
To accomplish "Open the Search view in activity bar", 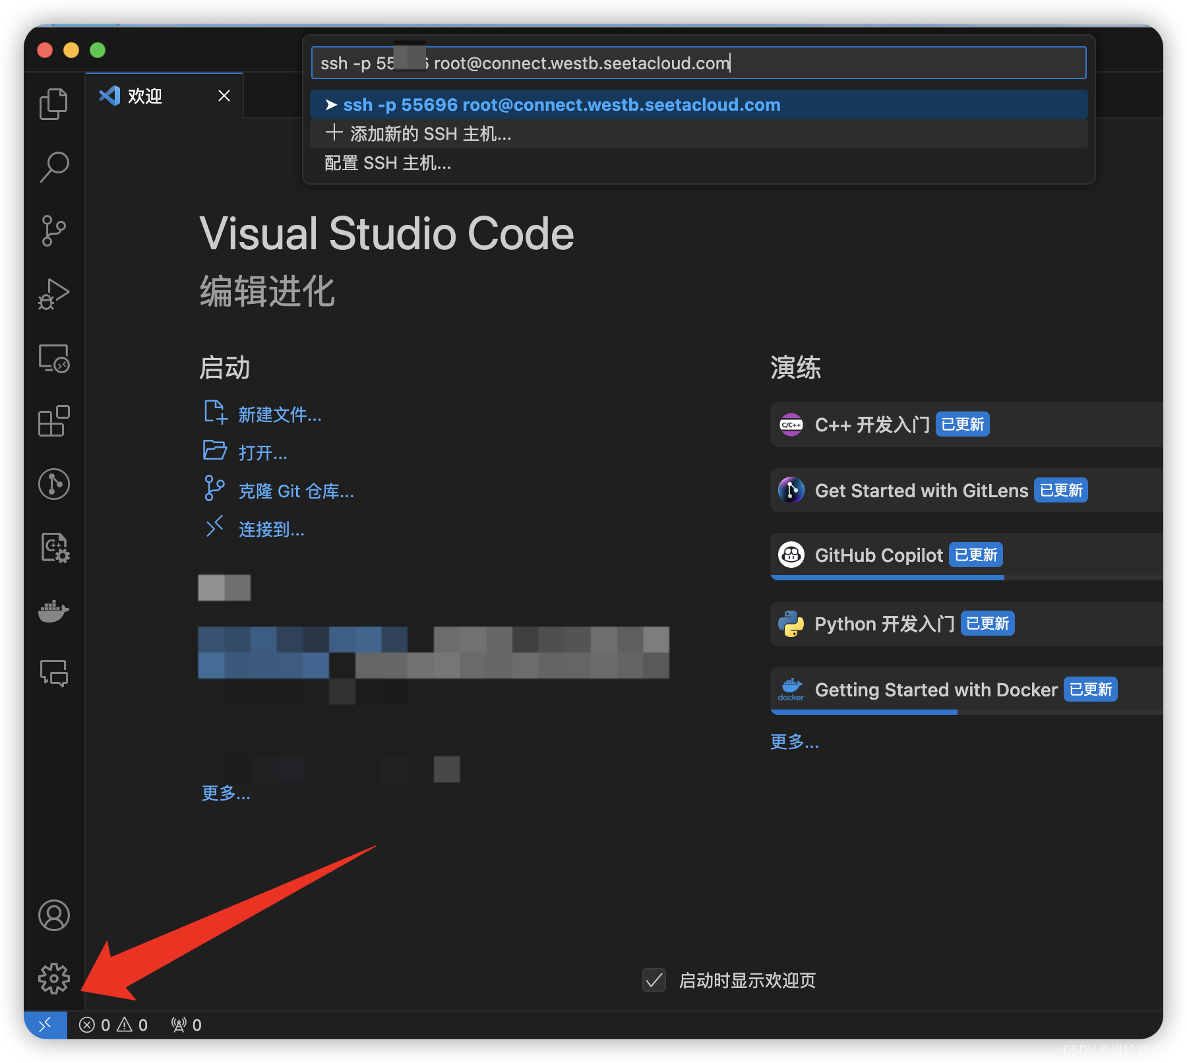I will click(54, 167).
